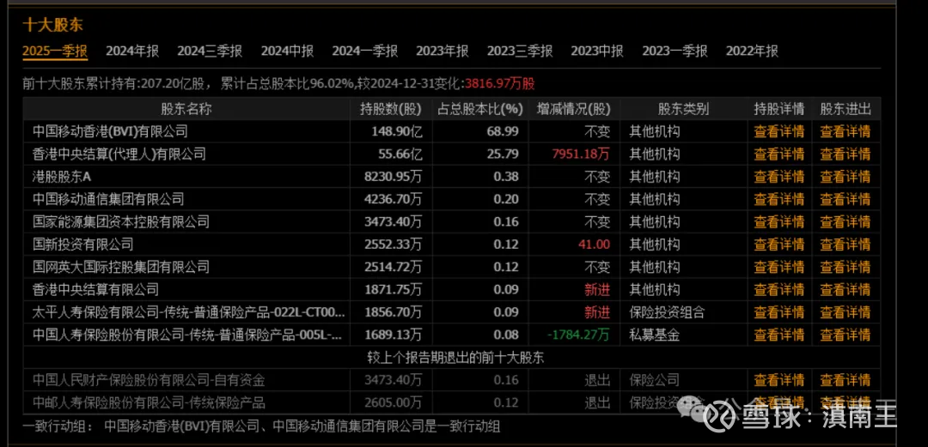The image size is (928, 447).
Task: Select the 2025一季报 tab
Action: coord(55,51)
